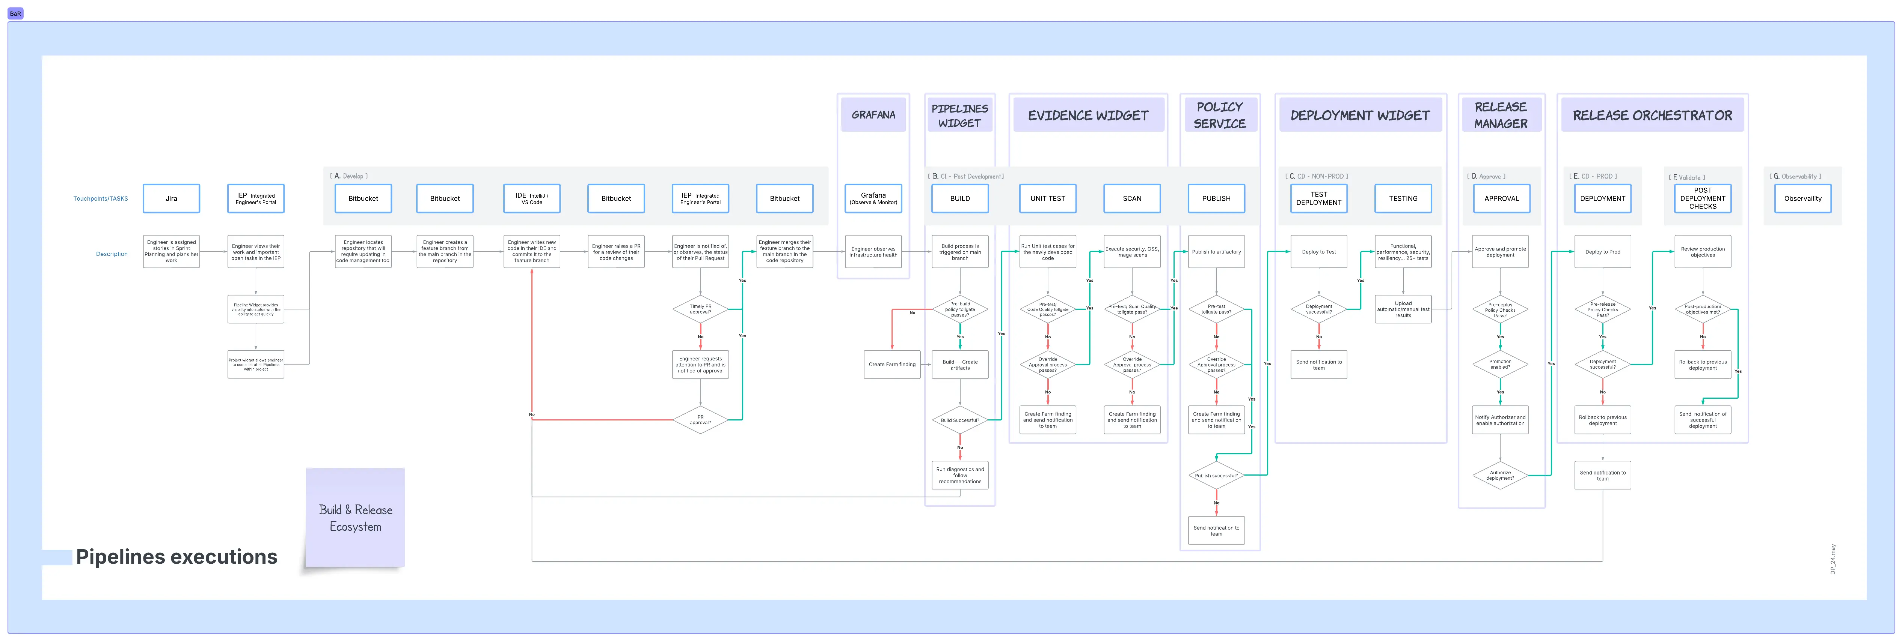Viewport: 1902px width, 641px height.
Task: Click the 'B. CI - Post Development' section label
Action: click(x=966, y=176)
